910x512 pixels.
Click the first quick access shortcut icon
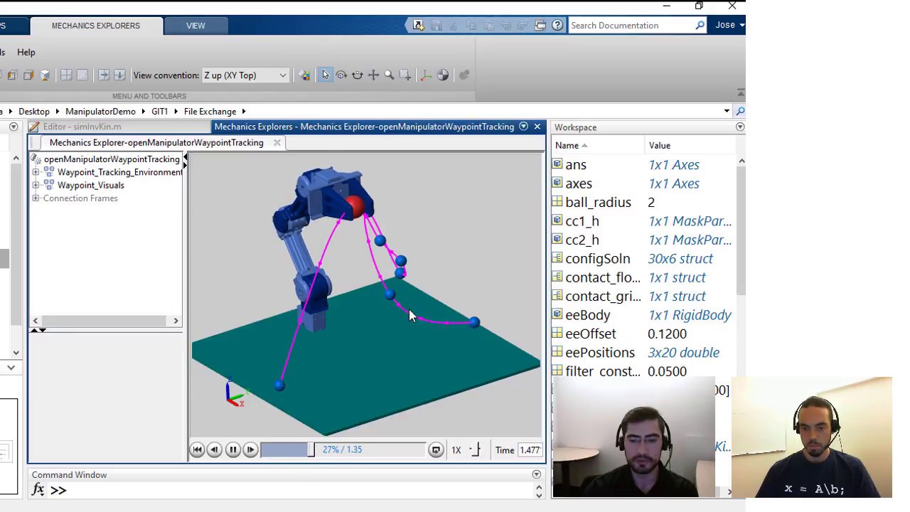[x=419, y=25]
